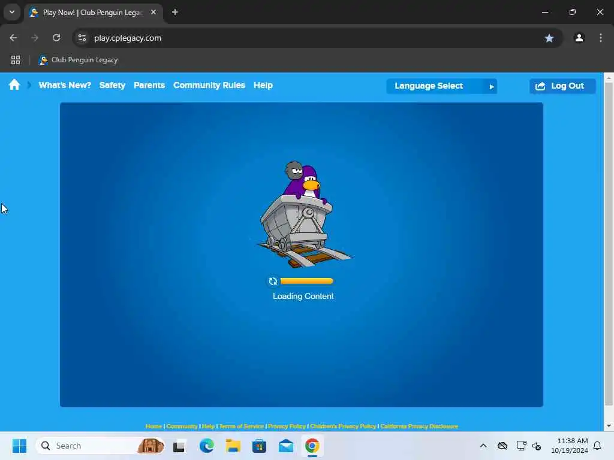The height and width of the screenshot is (460, 614).
Task: Close the Play Now! tab
Action: (153, 12)
